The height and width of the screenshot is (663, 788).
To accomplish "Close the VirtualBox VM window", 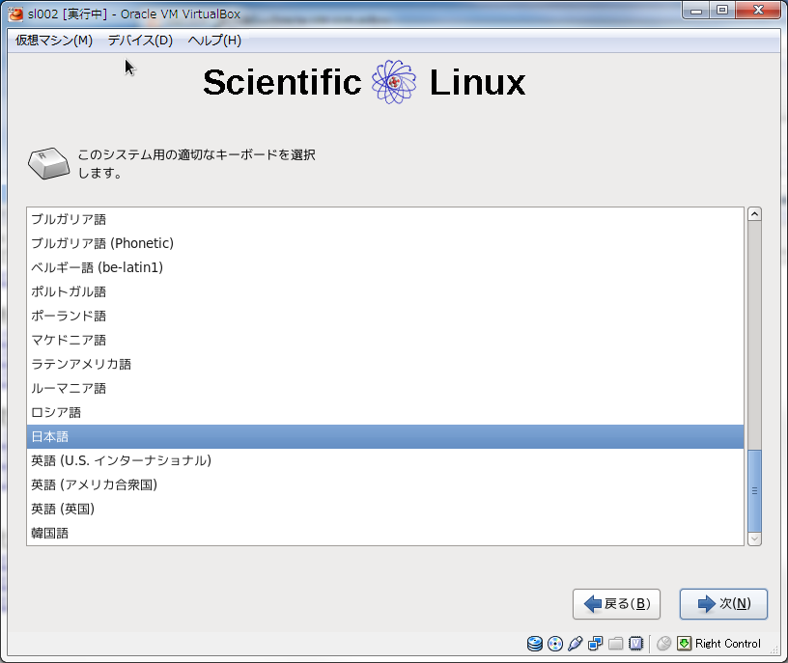I will pyautogui.click(x=758, y=10).
